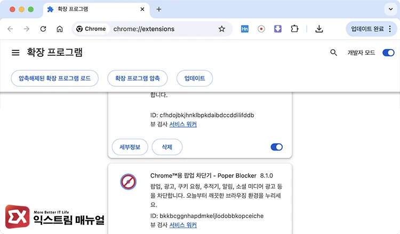Click 삭제 to remove the first extension
This screenshot has width=400, height=234.
167,147
